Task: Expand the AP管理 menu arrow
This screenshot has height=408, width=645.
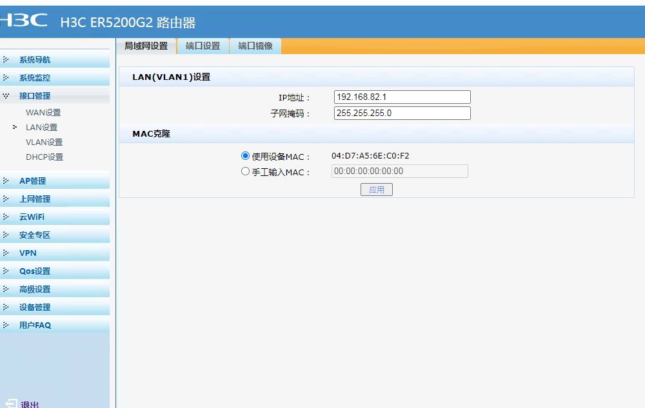Action: (x=6, y=180)
